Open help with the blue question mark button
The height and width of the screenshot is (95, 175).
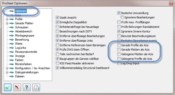[x=27, y=87]
